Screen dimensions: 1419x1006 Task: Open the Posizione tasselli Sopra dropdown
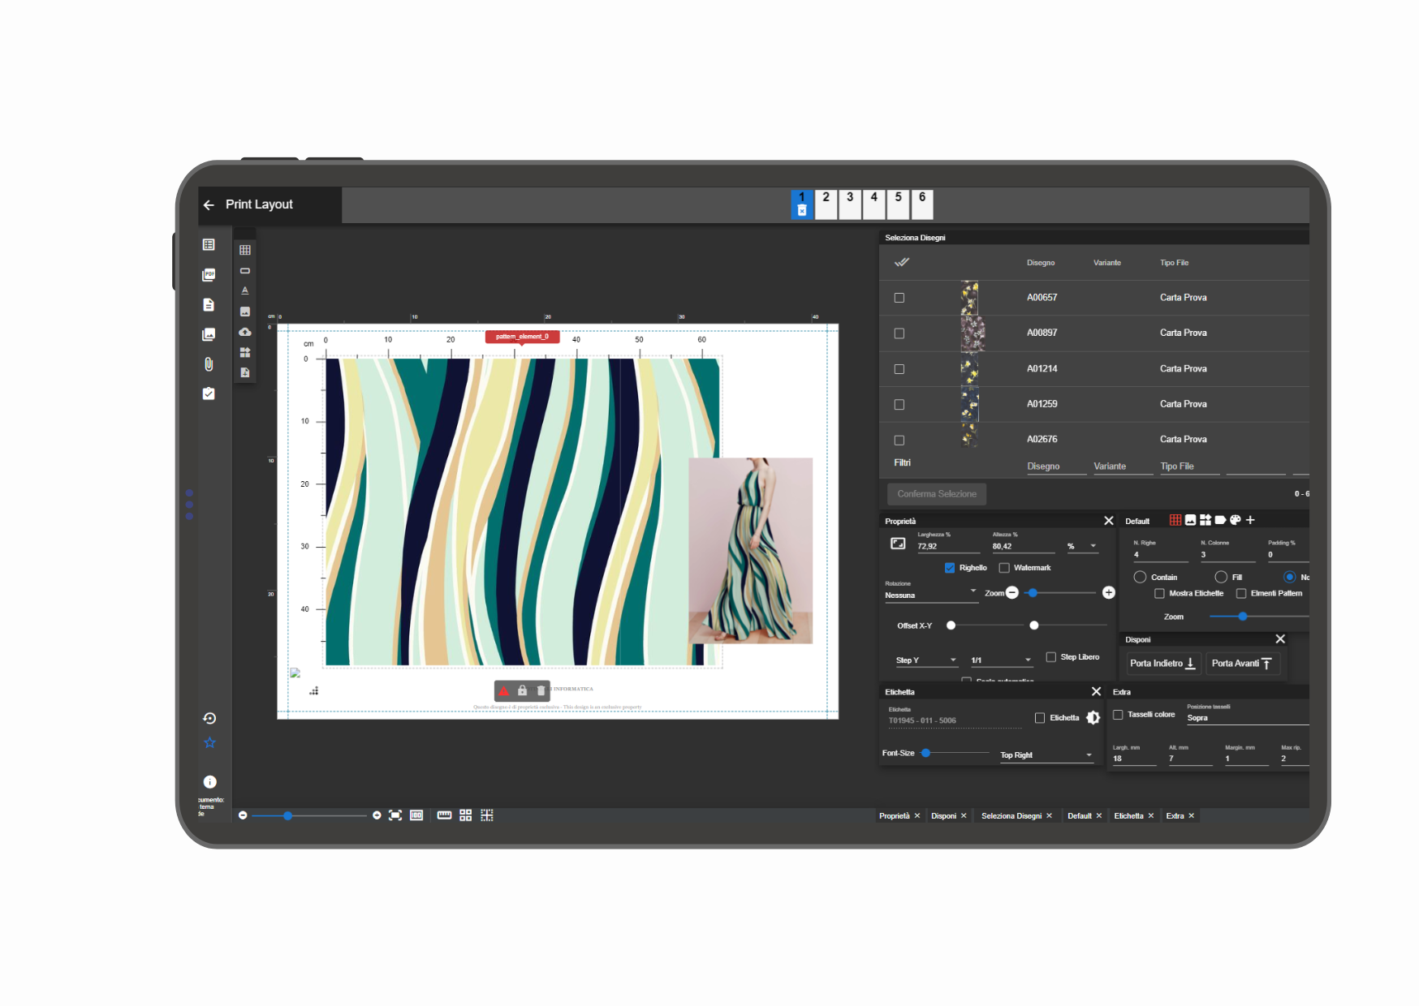point(1248,717)
